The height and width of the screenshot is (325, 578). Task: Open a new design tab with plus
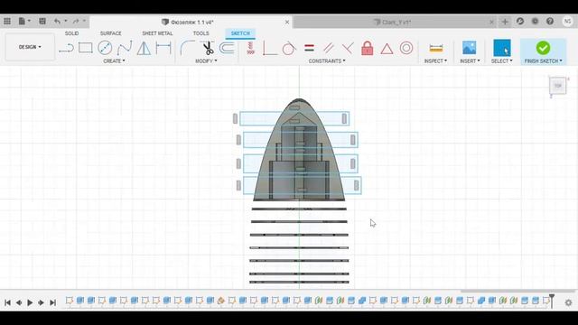(505, 22)
